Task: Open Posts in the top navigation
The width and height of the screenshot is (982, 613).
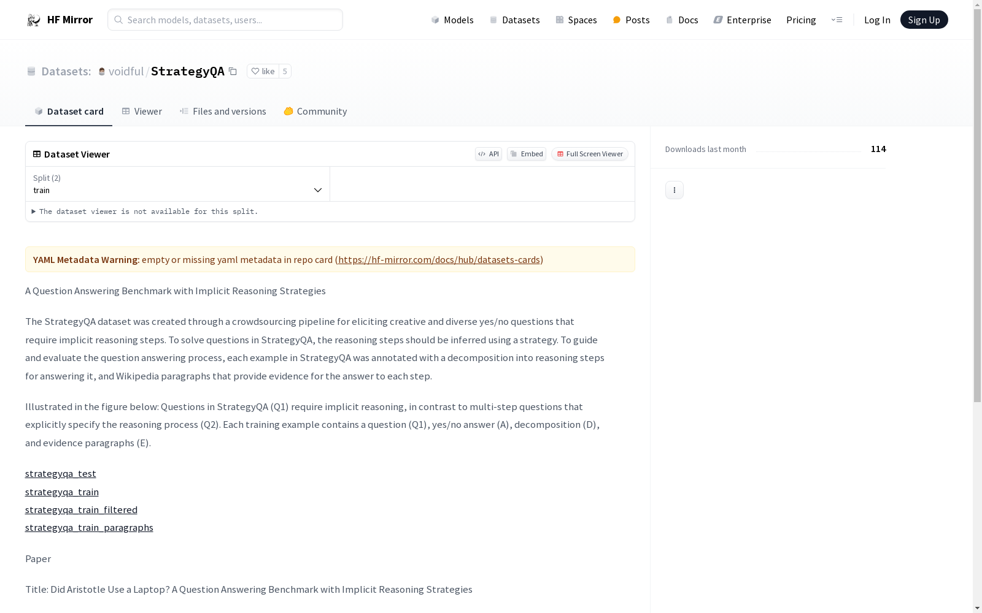Action: pyautogui.click(x=631, y=20)
